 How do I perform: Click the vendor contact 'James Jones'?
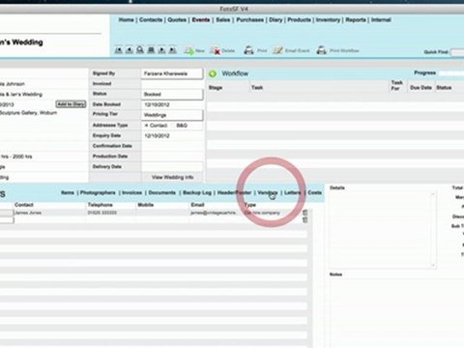[x=28, y=213]
